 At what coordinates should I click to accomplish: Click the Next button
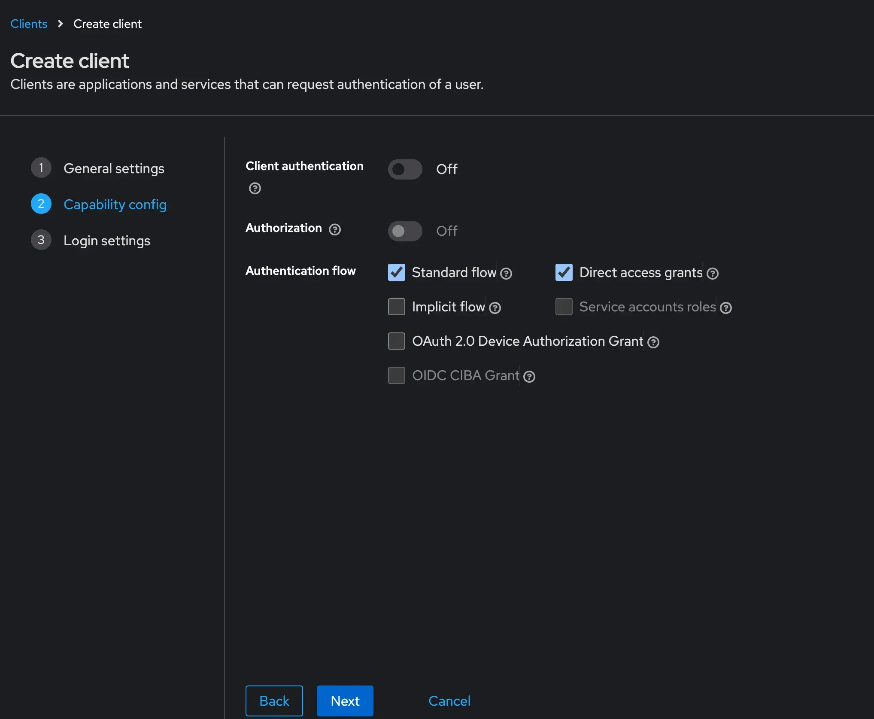coord(345,701)
